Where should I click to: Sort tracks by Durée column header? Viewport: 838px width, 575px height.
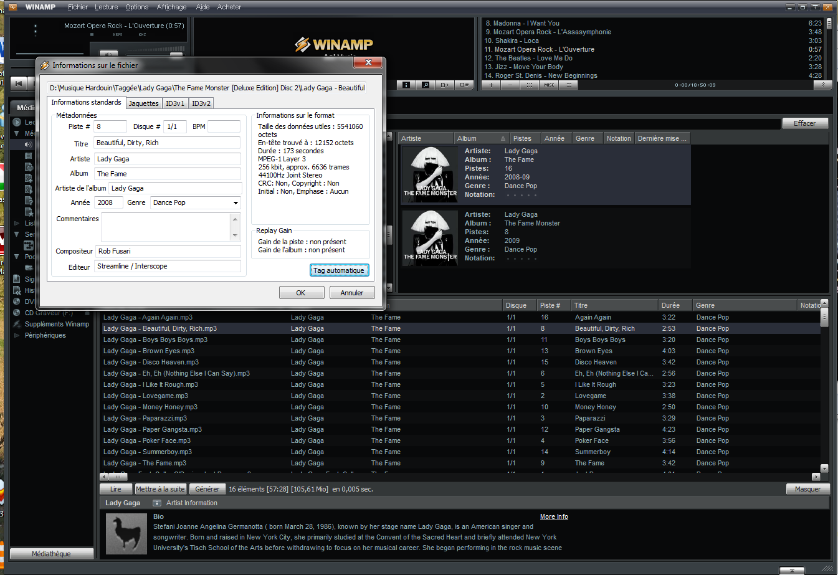(675, 305)
